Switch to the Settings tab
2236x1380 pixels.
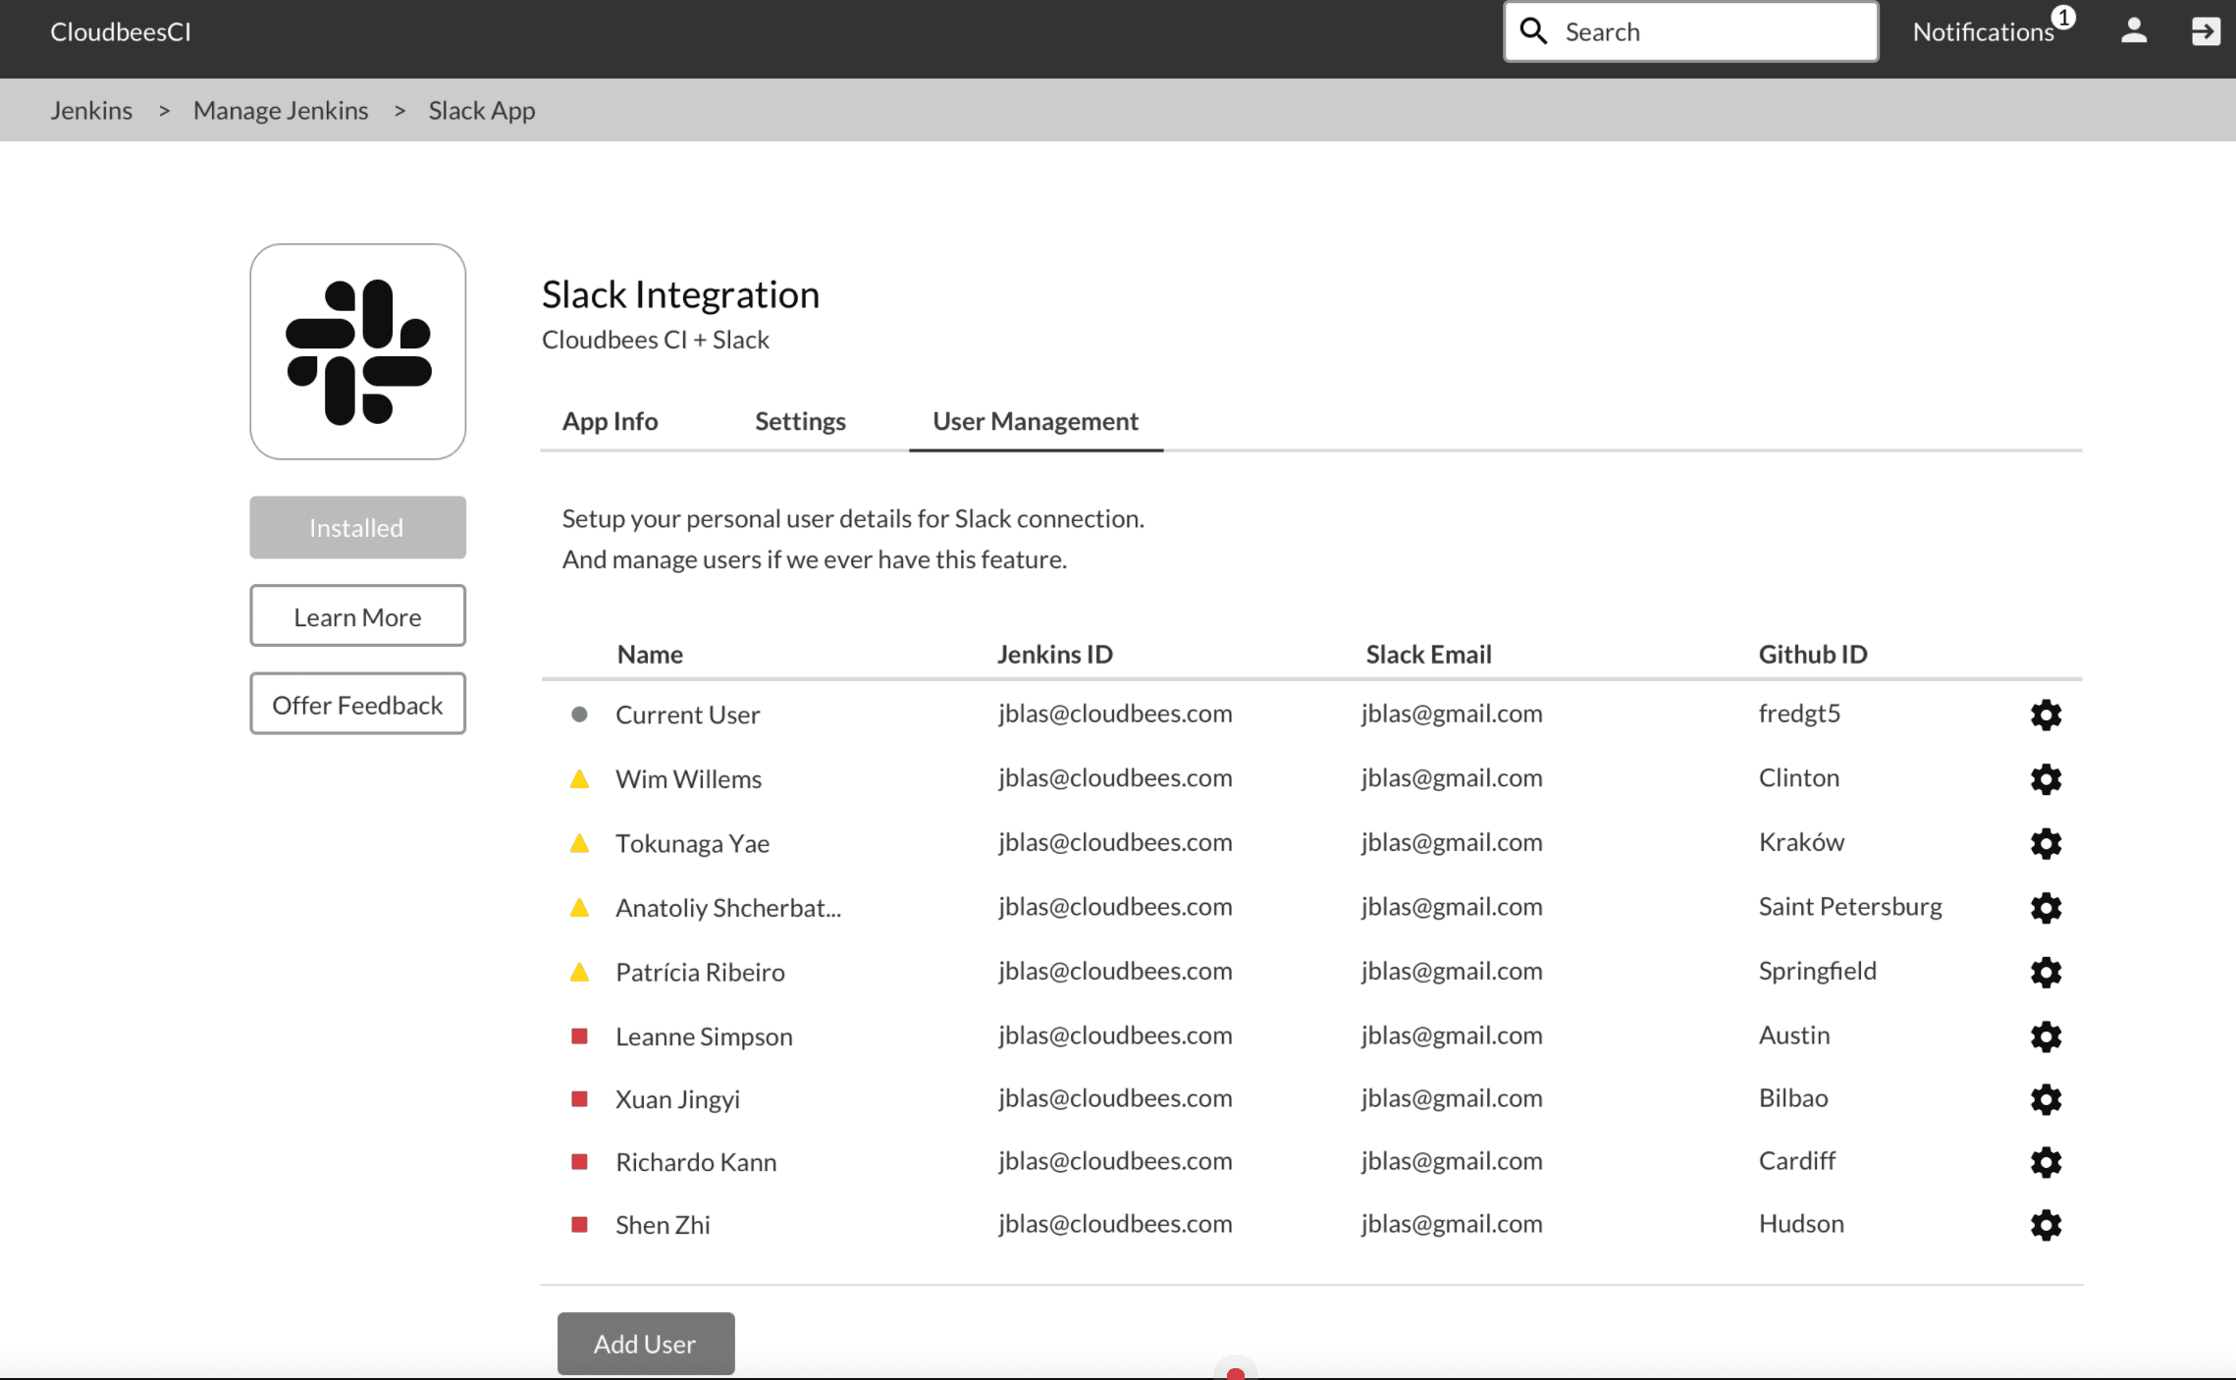800,421
